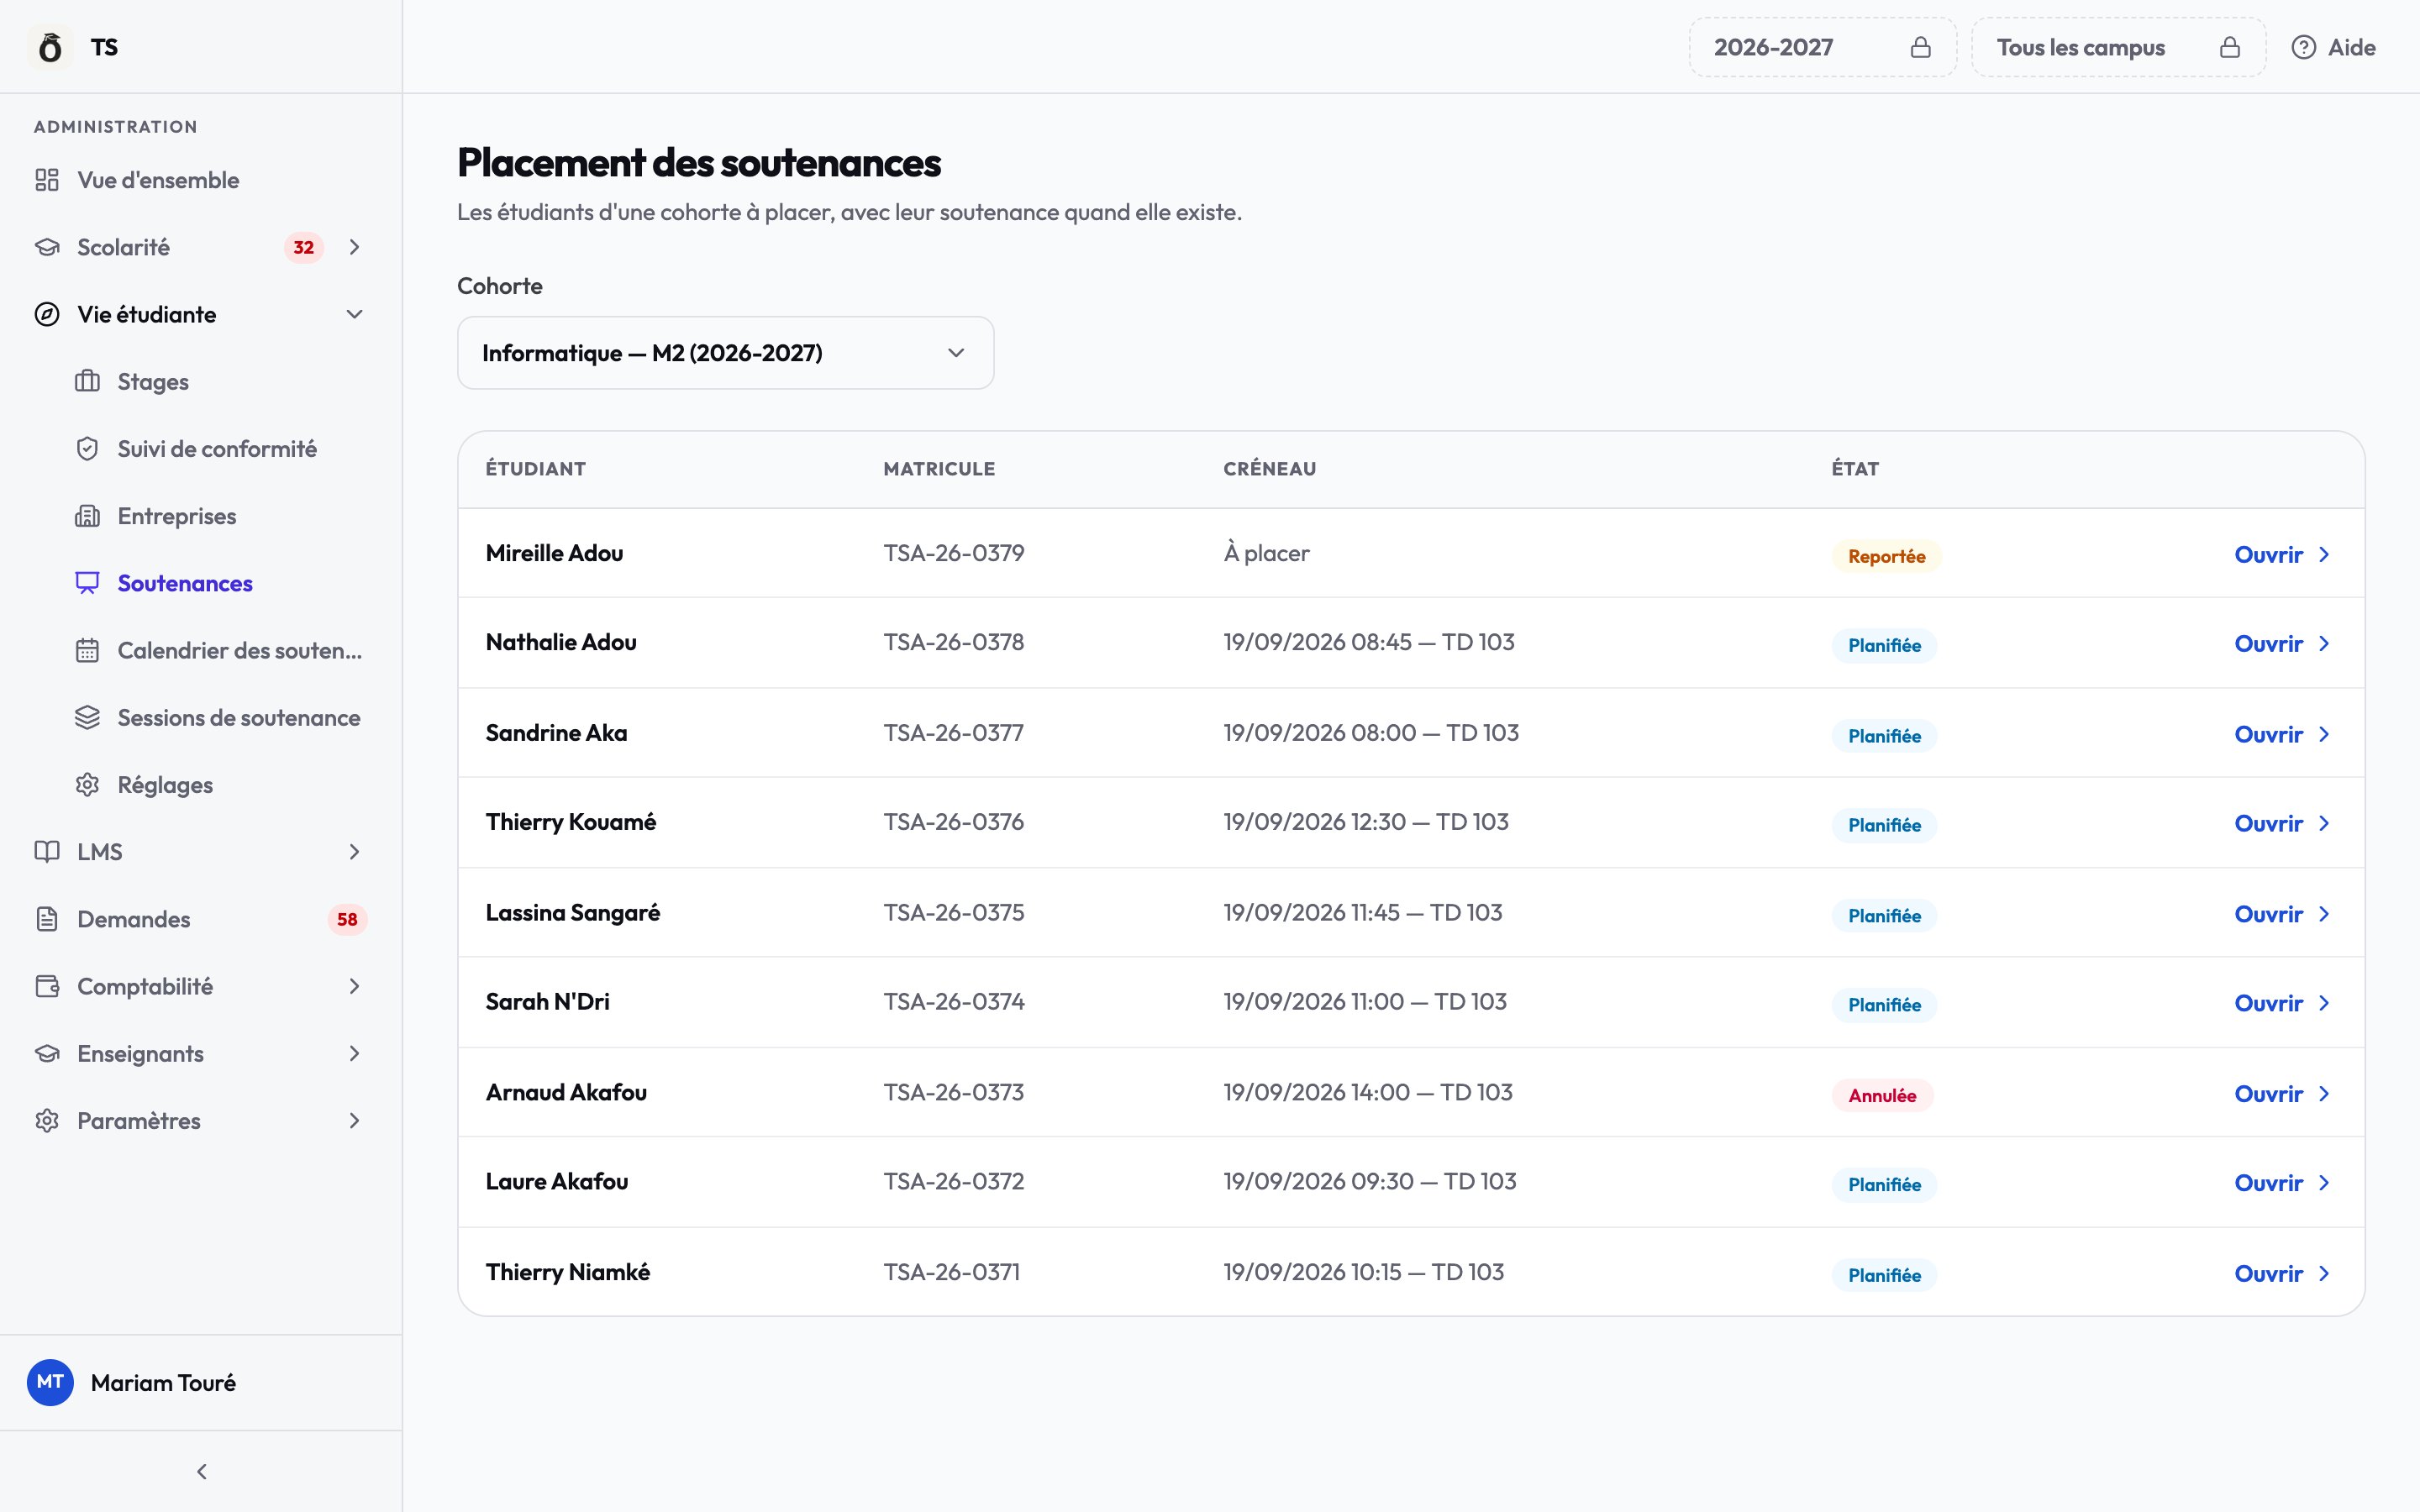Screen dimensions: 2420x1512
Task: Expand the LMS section chevron
Action: (x=354, y=852)
